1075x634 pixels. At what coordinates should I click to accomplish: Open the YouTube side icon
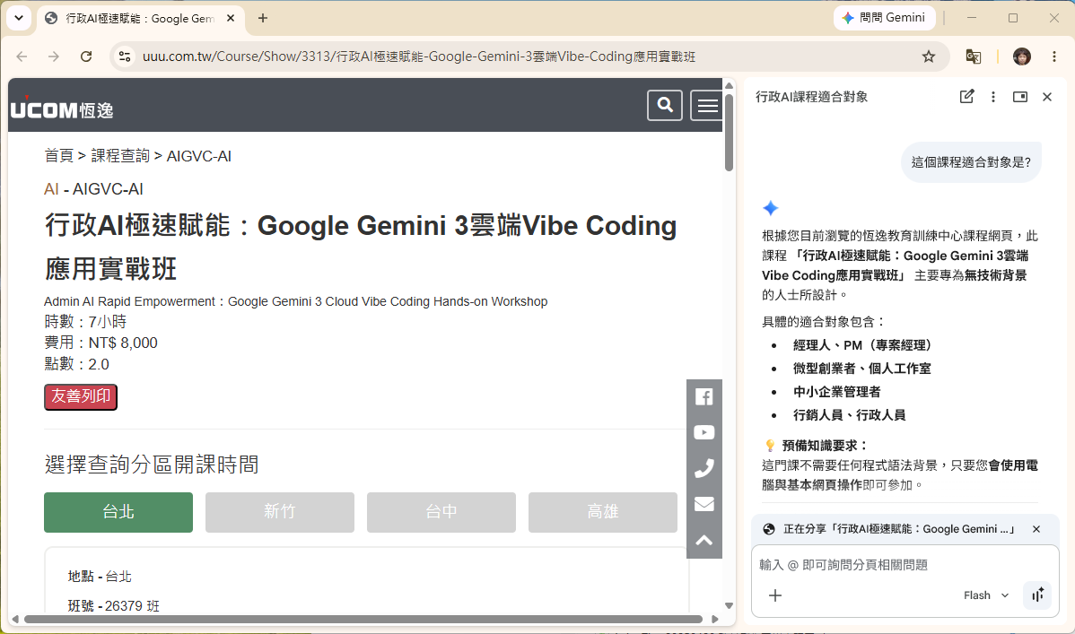click(x=704, y=432)
